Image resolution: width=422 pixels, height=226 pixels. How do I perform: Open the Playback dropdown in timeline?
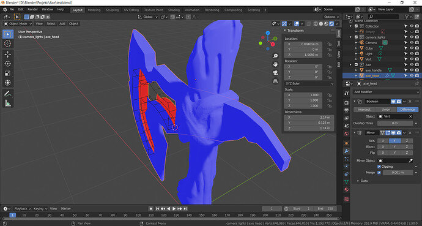[x=22, y=208]
